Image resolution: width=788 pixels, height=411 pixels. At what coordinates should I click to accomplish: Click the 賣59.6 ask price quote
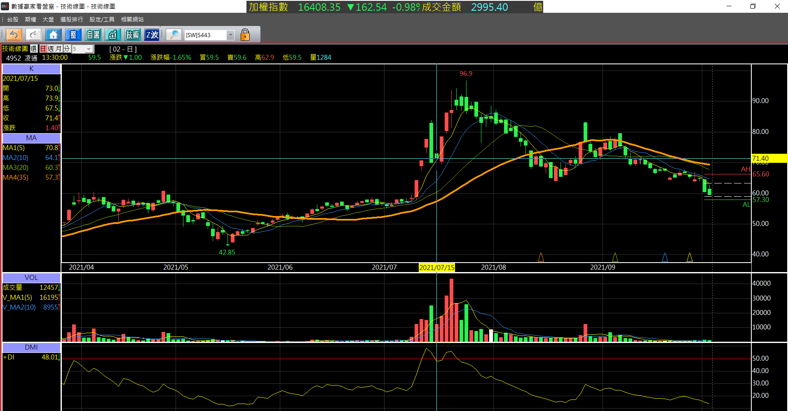[x=237, y=57]
